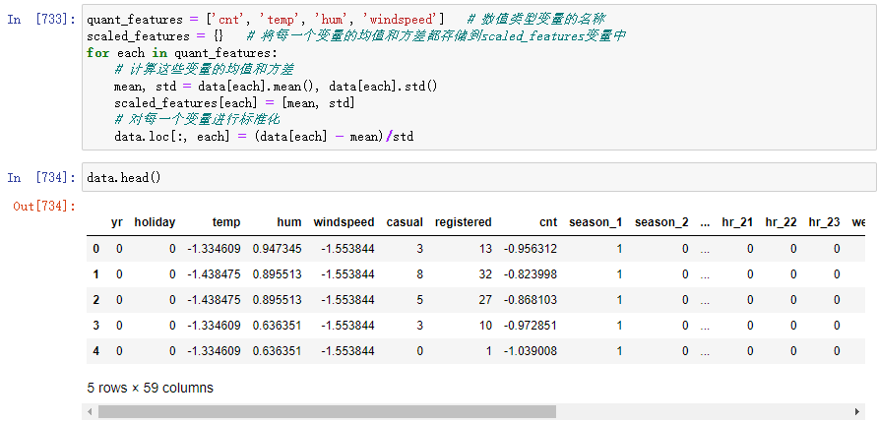877x423 pixels.
Task: Click the data.loc standardization line
Action: click(264, 136)
